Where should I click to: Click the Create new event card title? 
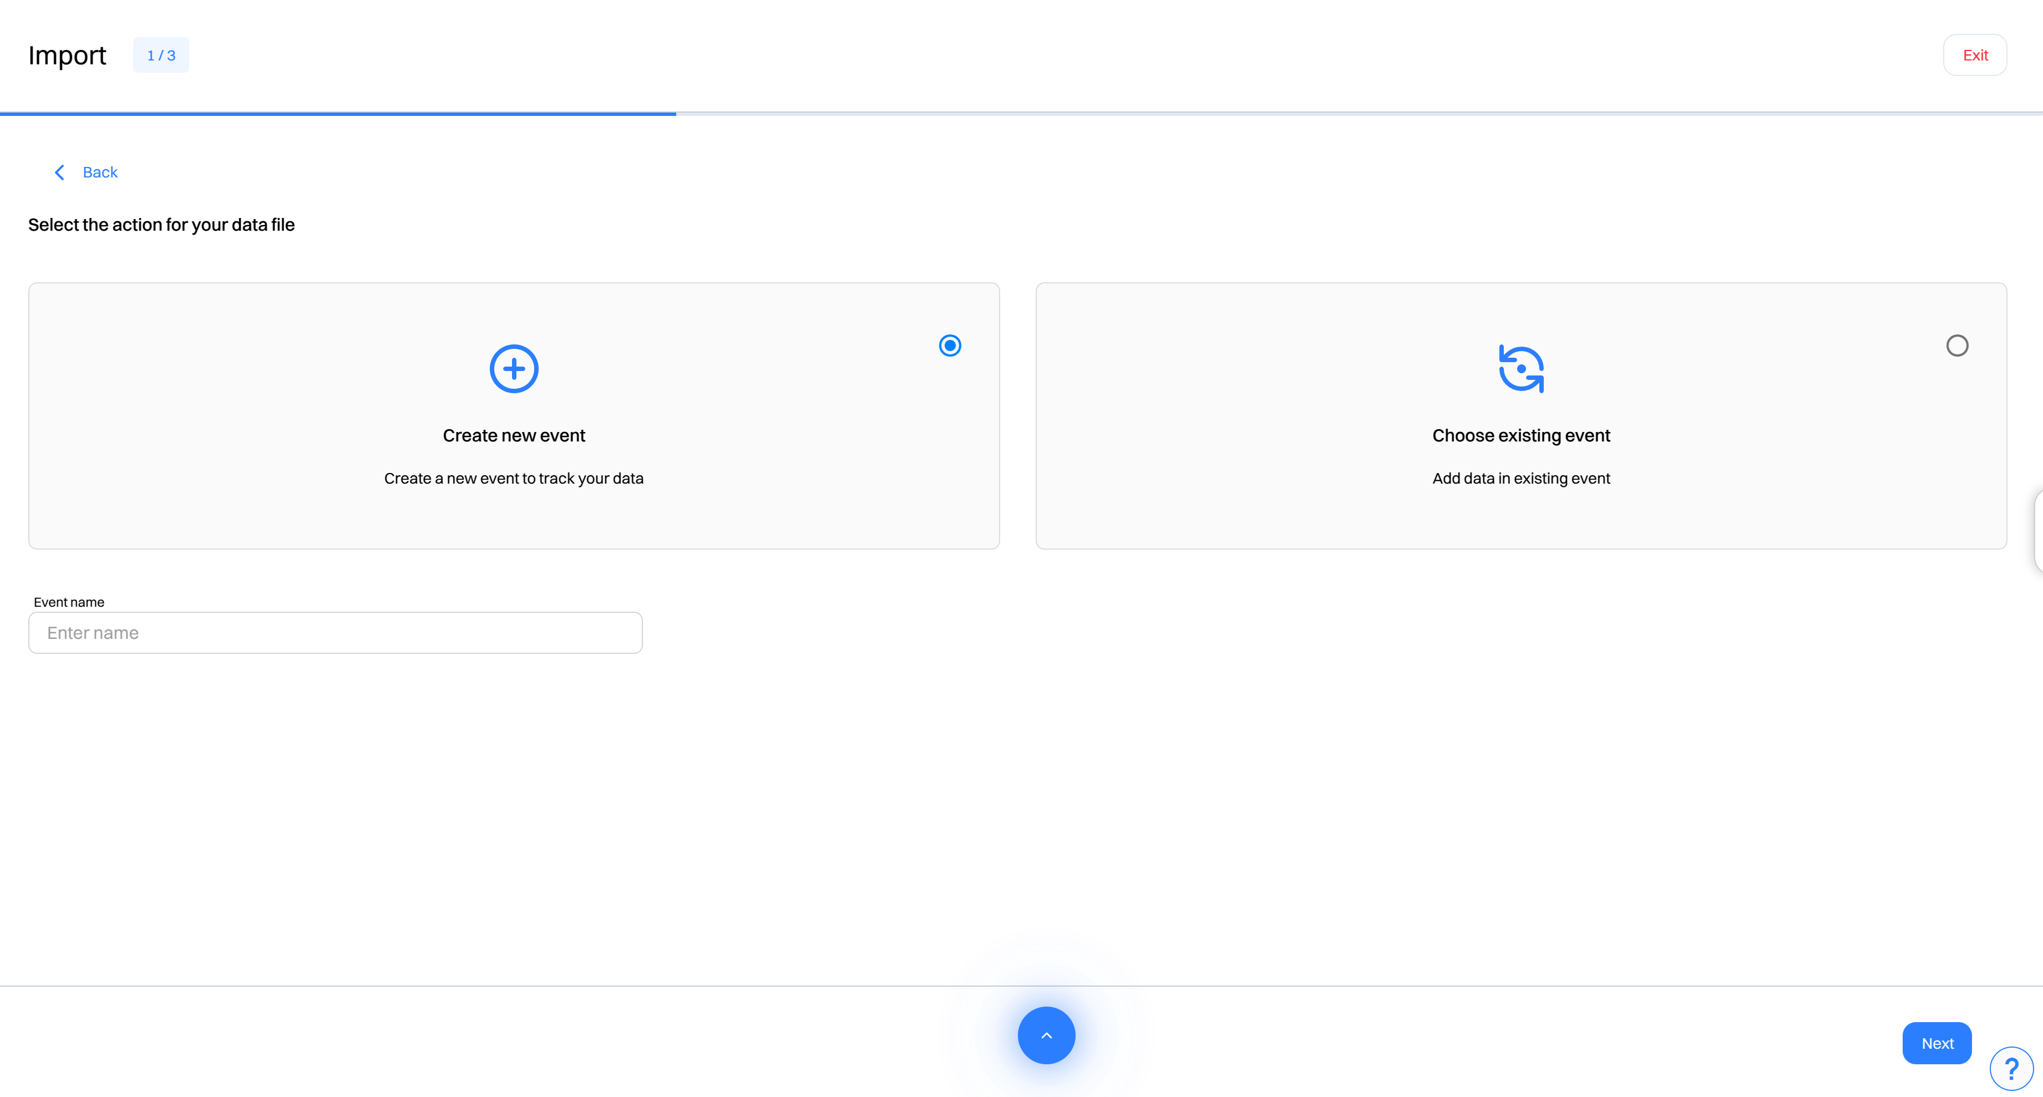click(x=514, y=435)
